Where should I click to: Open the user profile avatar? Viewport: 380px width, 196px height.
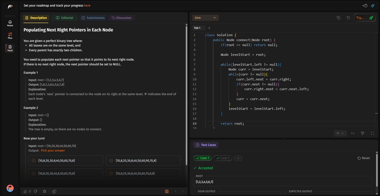10,188
